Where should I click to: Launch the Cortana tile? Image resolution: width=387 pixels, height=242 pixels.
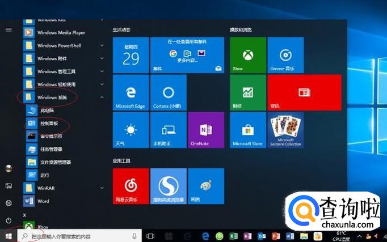pos(168,92)
